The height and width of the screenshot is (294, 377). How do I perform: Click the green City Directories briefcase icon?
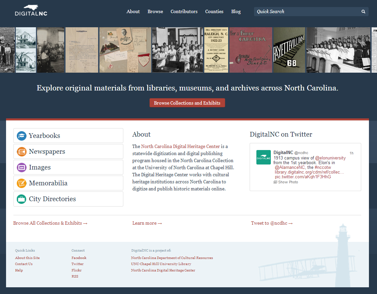(x=22, y=199)
